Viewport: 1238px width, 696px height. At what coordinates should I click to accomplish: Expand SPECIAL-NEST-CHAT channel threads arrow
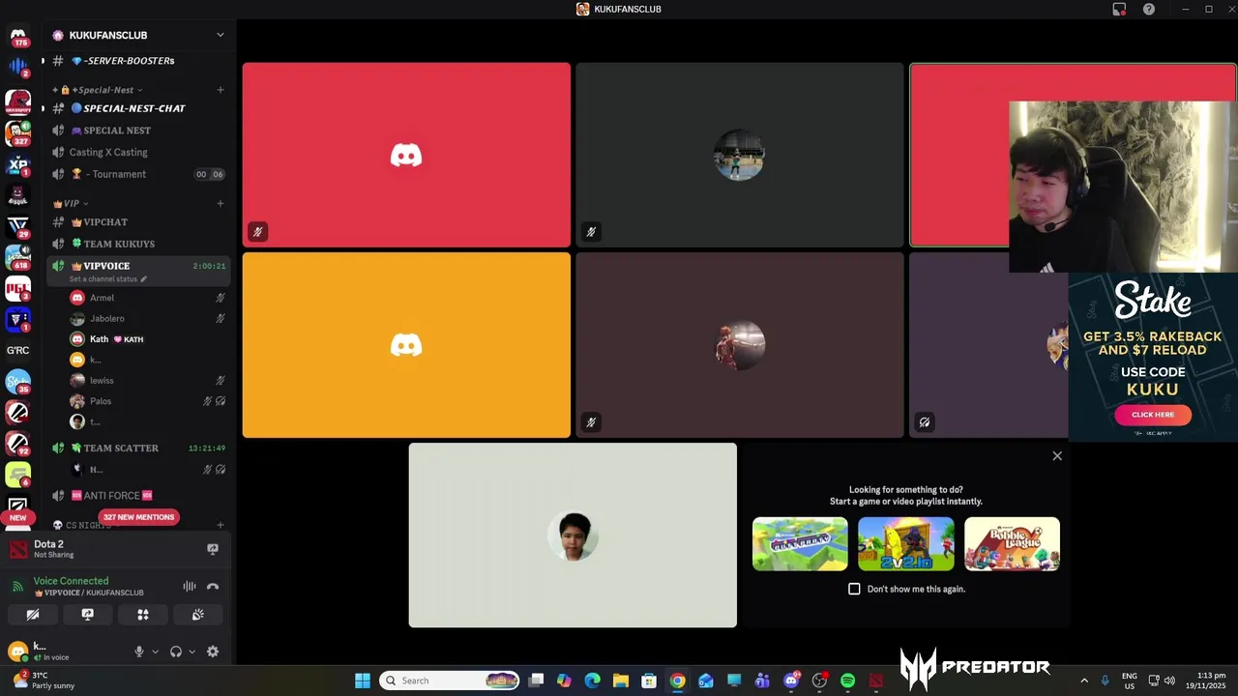pyautogui.click(x=43, y=108)
